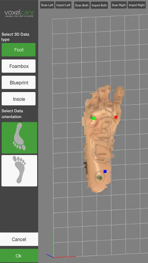
Task: Click the Import Right button
Action: (x=137, y=5)
